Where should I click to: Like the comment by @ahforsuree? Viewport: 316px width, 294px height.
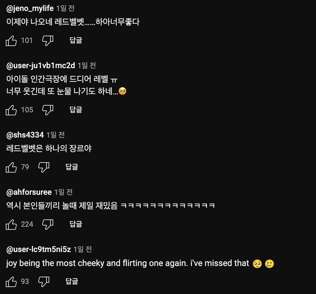(x=11, y=224)
